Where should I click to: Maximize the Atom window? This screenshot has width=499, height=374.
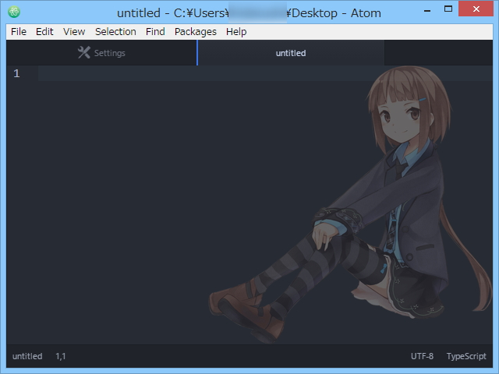tap(448, 9)
